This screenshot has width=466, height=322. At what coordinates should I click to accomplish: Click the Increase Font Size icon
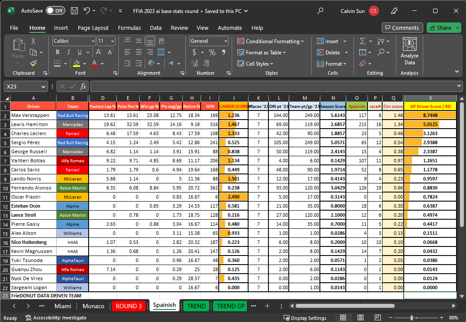click(x=99, y=52)
